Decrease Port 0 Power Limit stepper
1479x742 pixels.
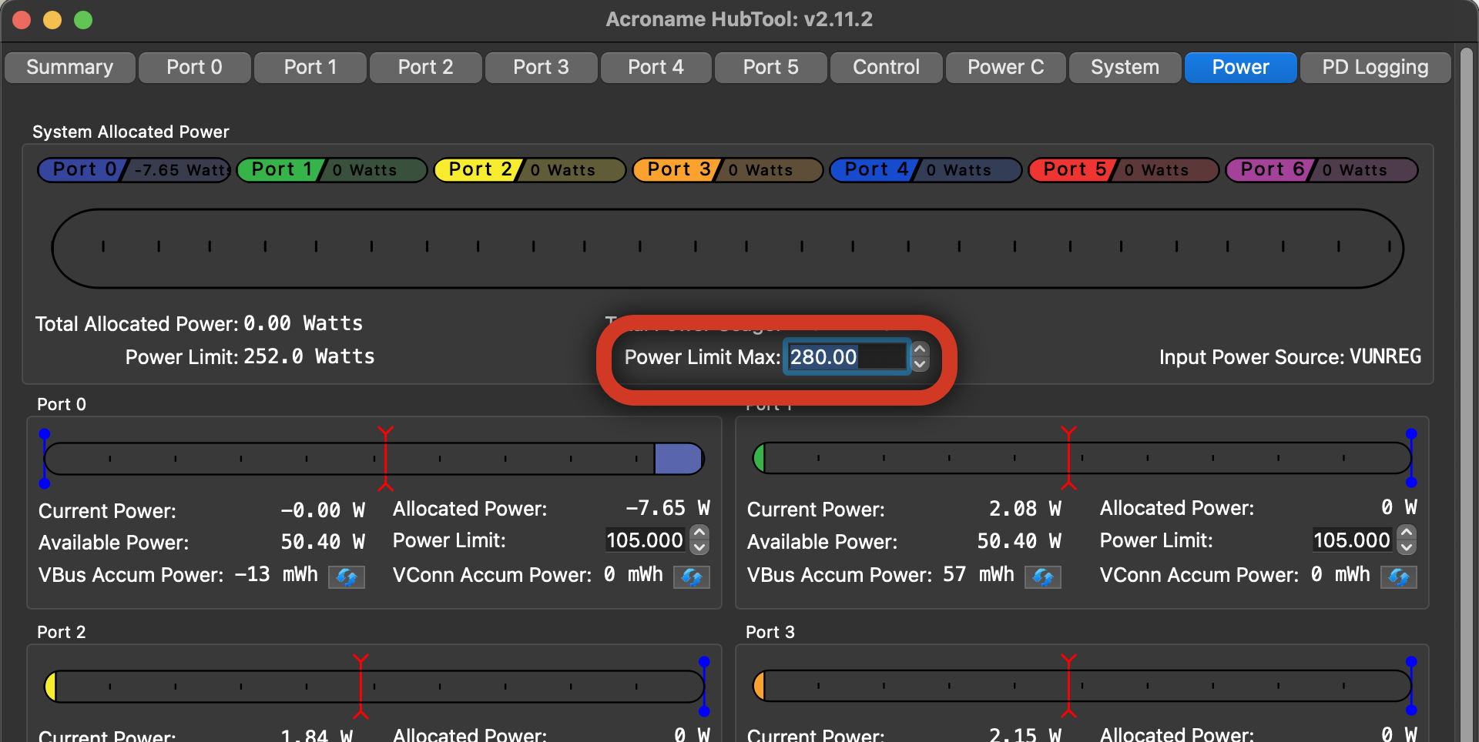699,547
